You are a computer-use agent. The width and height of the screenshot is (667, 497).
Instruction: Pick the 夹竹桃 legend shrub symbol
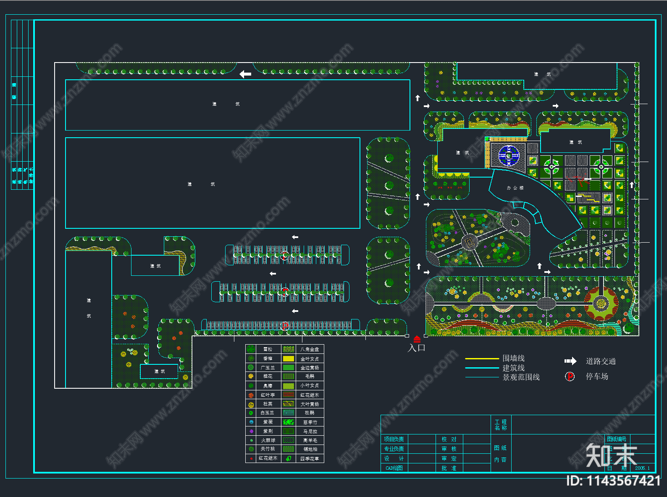[251, 449]
